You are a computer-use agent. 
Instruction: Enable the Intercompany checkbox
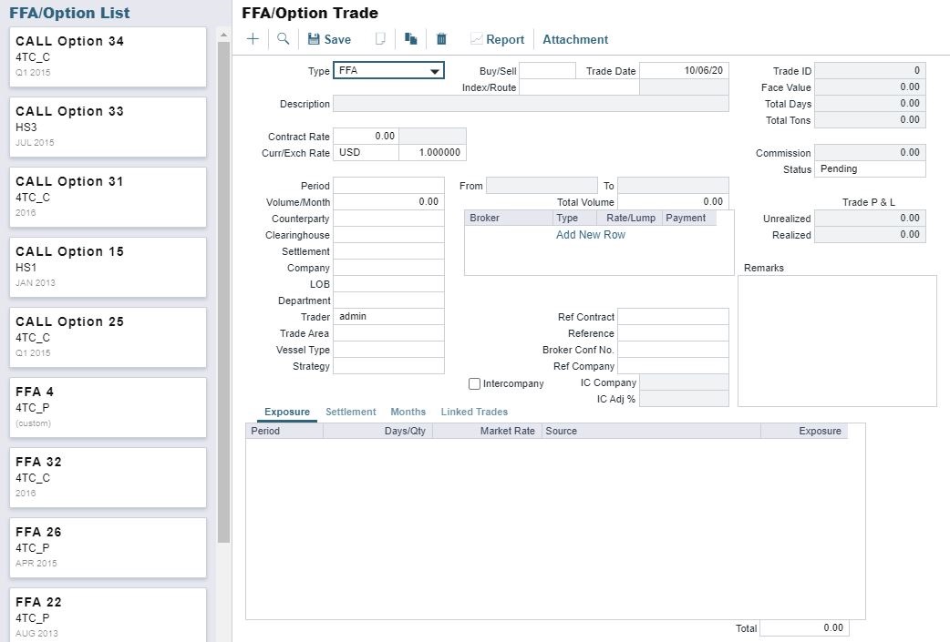pyautogui.click(x=474, y=384)
